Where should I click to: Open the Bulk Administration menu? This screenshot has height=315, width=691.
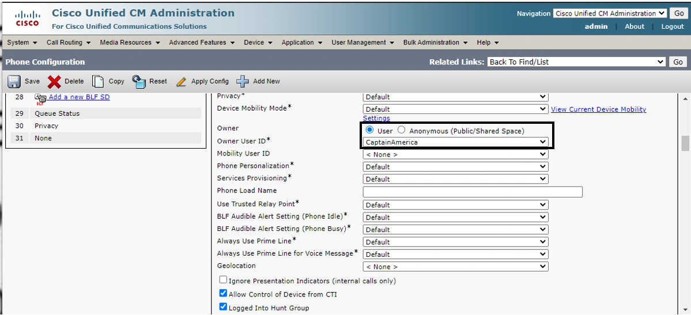435,42
